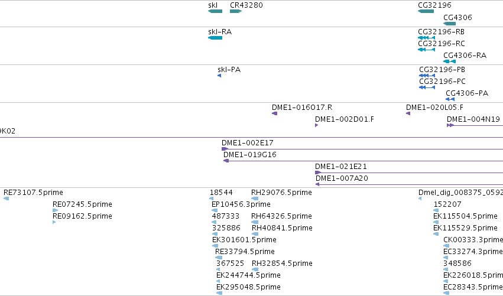Click the skl-RA transcript glyph

click(x=215, y=38)
